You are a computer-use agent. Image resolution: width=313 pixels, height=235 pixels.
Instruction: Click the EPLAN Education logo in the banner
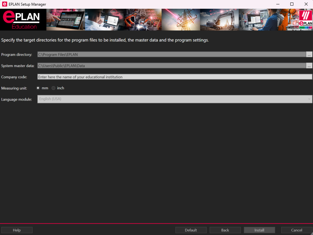22,19
